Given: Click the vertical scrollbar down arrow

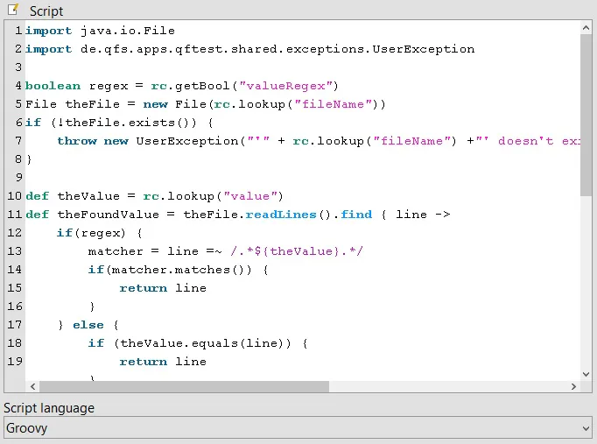Looking at the screenshot, I should (586, 374).
